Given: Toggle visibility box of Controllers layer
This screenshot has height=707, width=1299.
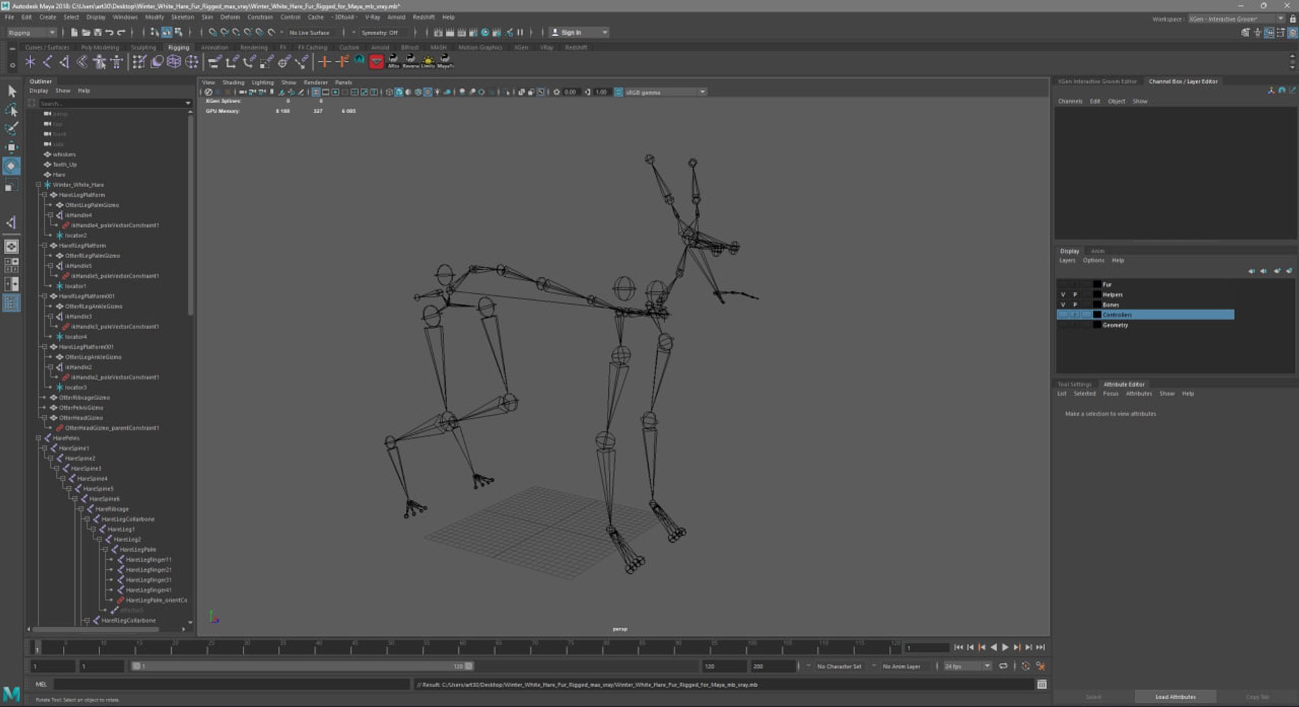Looking at the screenshot, I should [x=1063, y=315].
